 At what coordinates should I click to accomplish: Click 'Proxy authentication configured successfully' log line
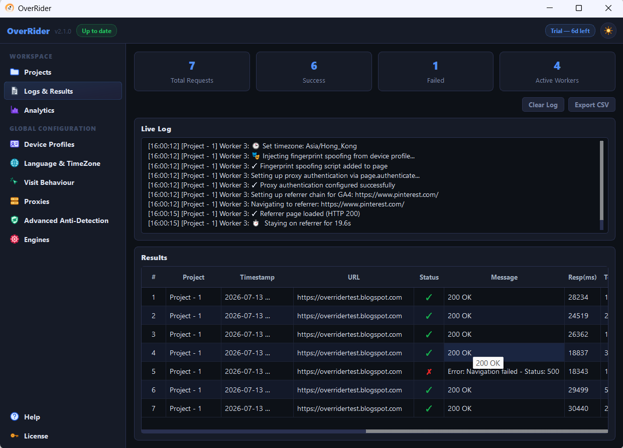click(x=272, y=185)
